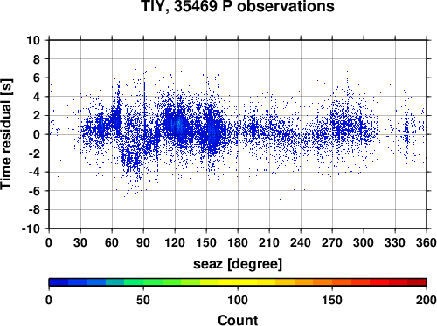Click the y-axis tick label '8'
Screen dimensions: 437x326
tap(37, 59)
